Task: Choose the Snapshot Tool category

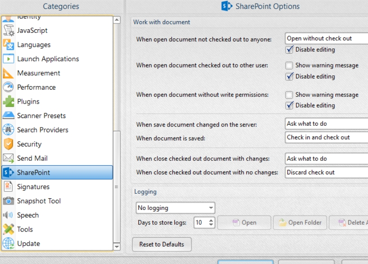Action: click(x=57, y=201)
